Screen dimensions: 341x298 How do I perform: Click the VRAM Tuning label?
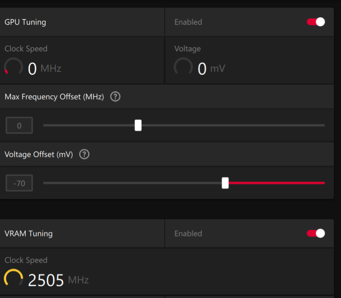(29, 234)
